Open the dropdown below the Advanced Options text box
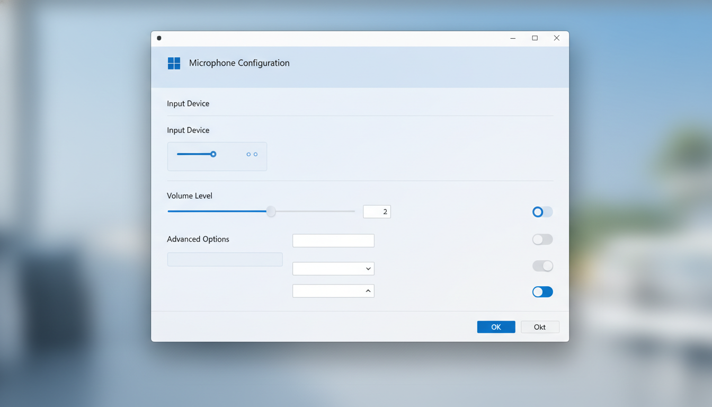The height and width of the screenshot is (407, 712). [x=333, y=269]
